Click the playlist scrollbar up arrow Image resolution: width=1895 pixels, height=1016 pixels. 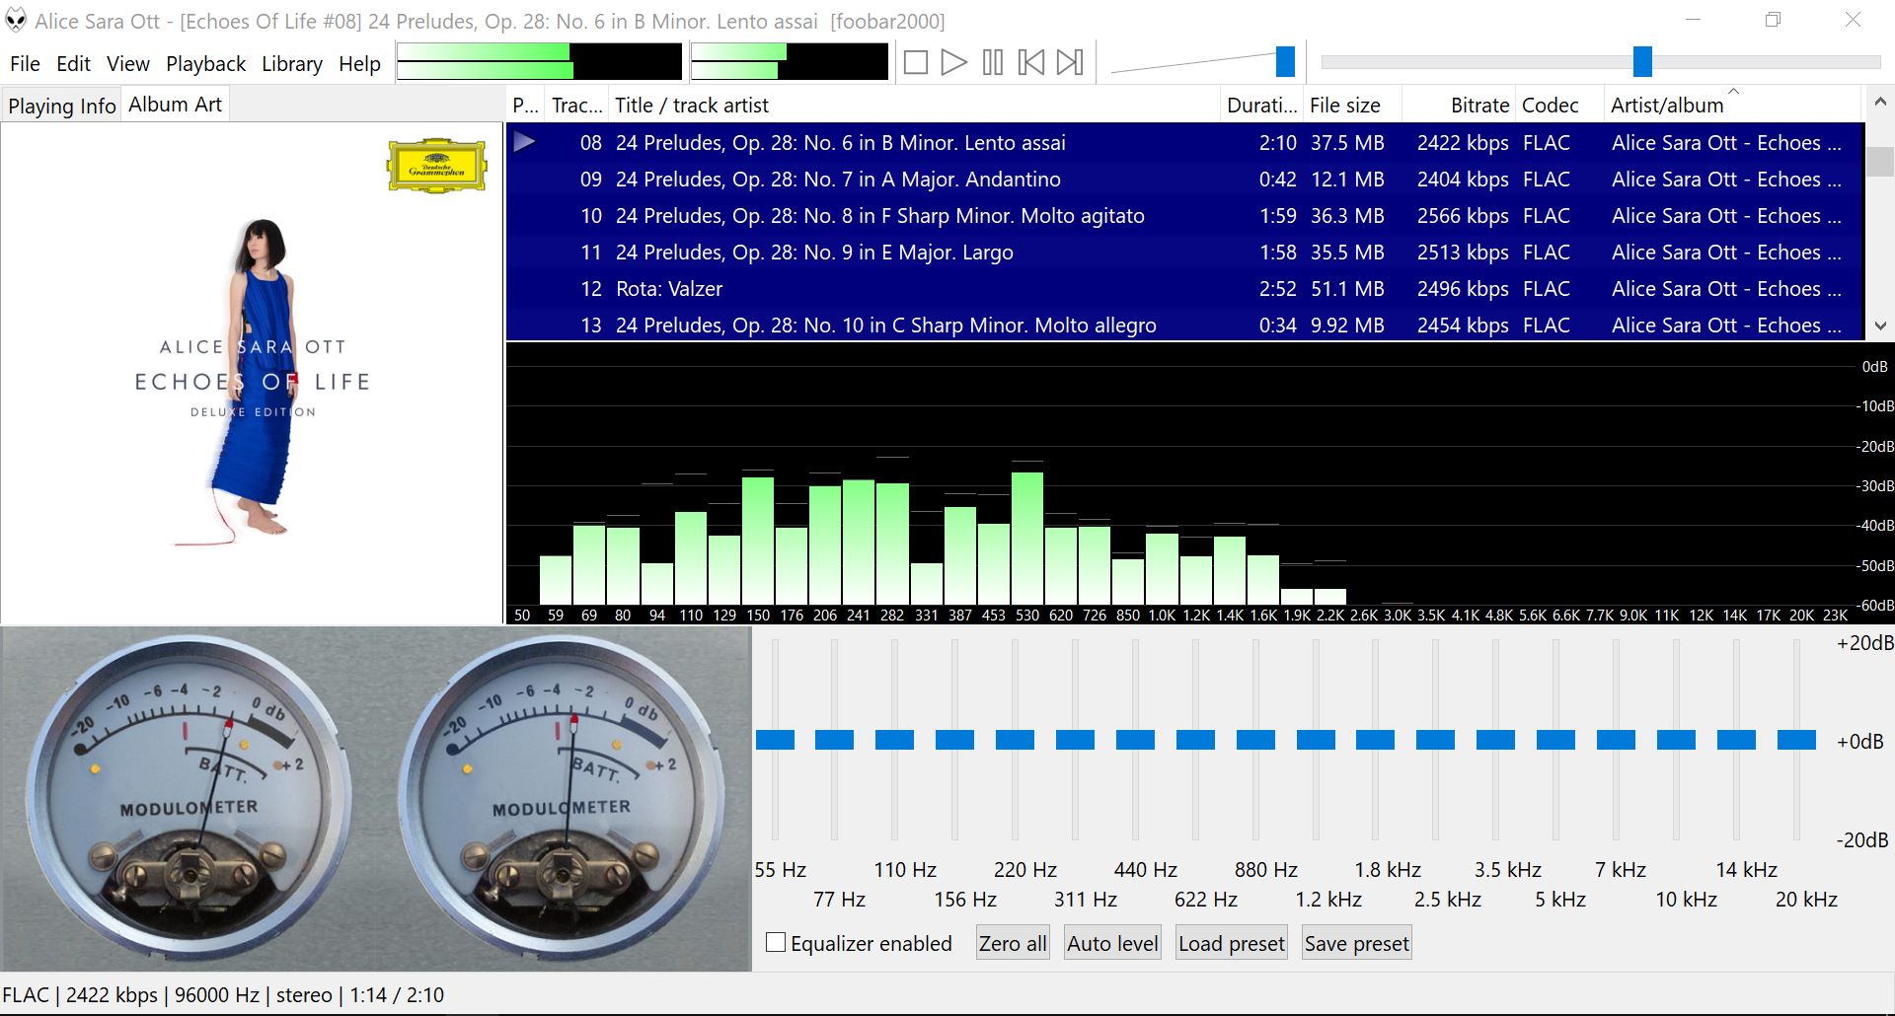(1879, 102)
